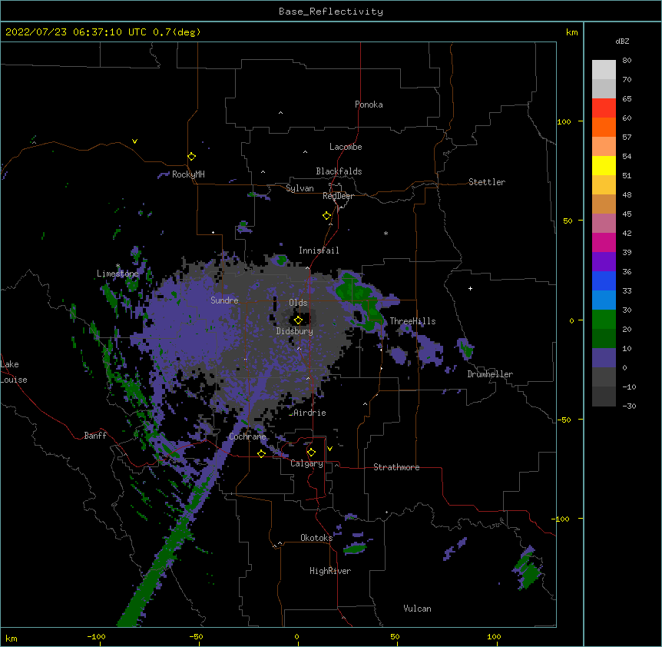The height and width of the screenshot is (647, 662).
Task: Click the yellow diamond marker above the Calgary label
Action: [x=311, y=453]
